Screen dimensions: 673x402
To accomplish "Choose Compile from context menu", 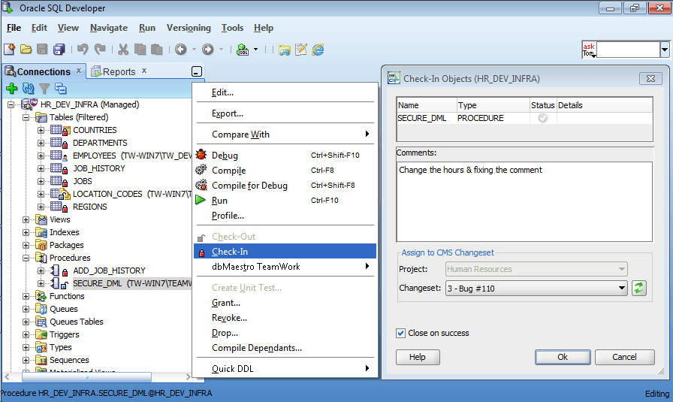I will pos(285,171).
